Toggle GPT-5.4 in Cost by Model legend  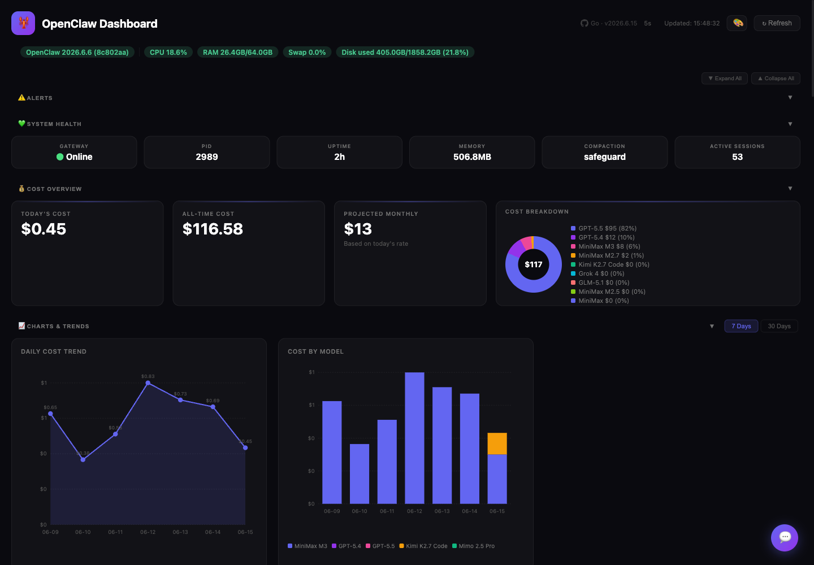[347, 546]
